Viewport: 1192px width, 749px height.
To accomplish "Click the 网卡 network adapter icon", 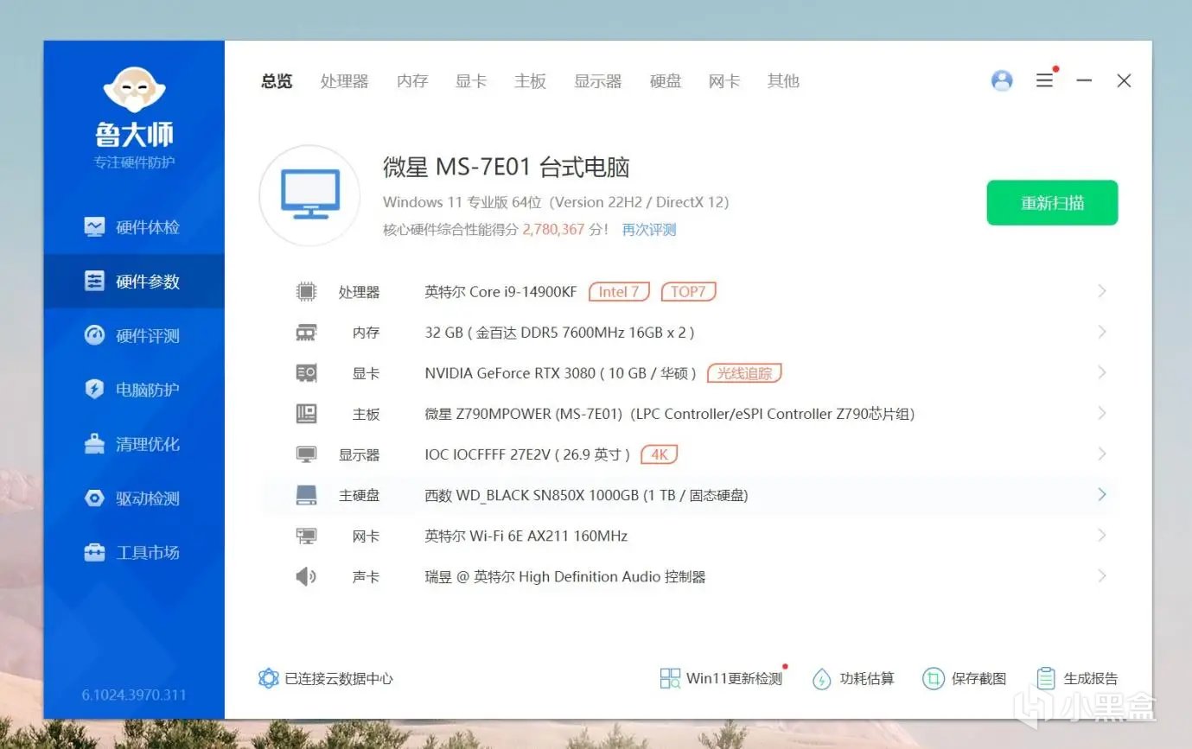I will pos(306,536).
